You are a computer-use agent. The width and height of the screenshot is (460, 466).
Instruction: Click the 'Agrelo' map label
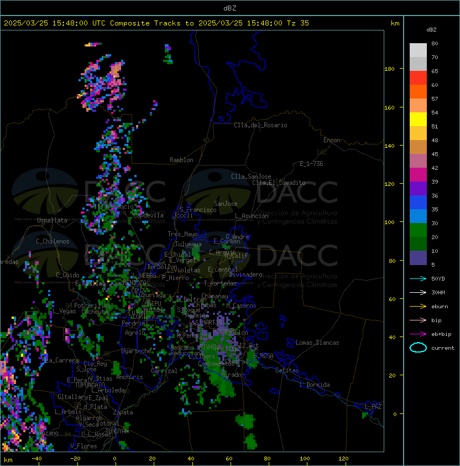(x=135, y=333)
